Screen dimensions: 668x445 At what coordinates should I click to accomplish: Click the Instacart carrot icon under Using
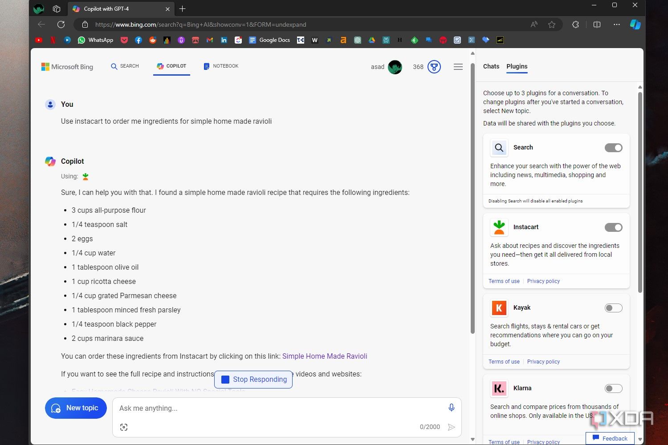[86, 176]
